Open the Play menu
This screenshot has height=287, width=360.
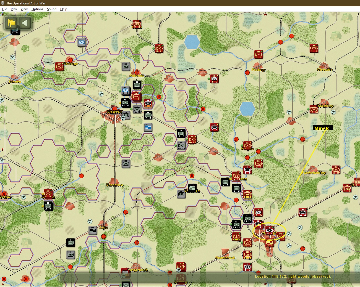click(x=14, y=9)
